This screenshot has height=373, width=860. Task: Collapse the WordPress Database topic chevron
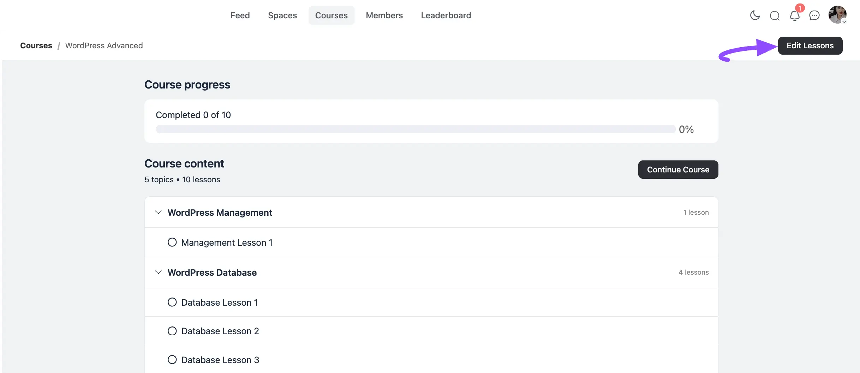pos(159,272)
